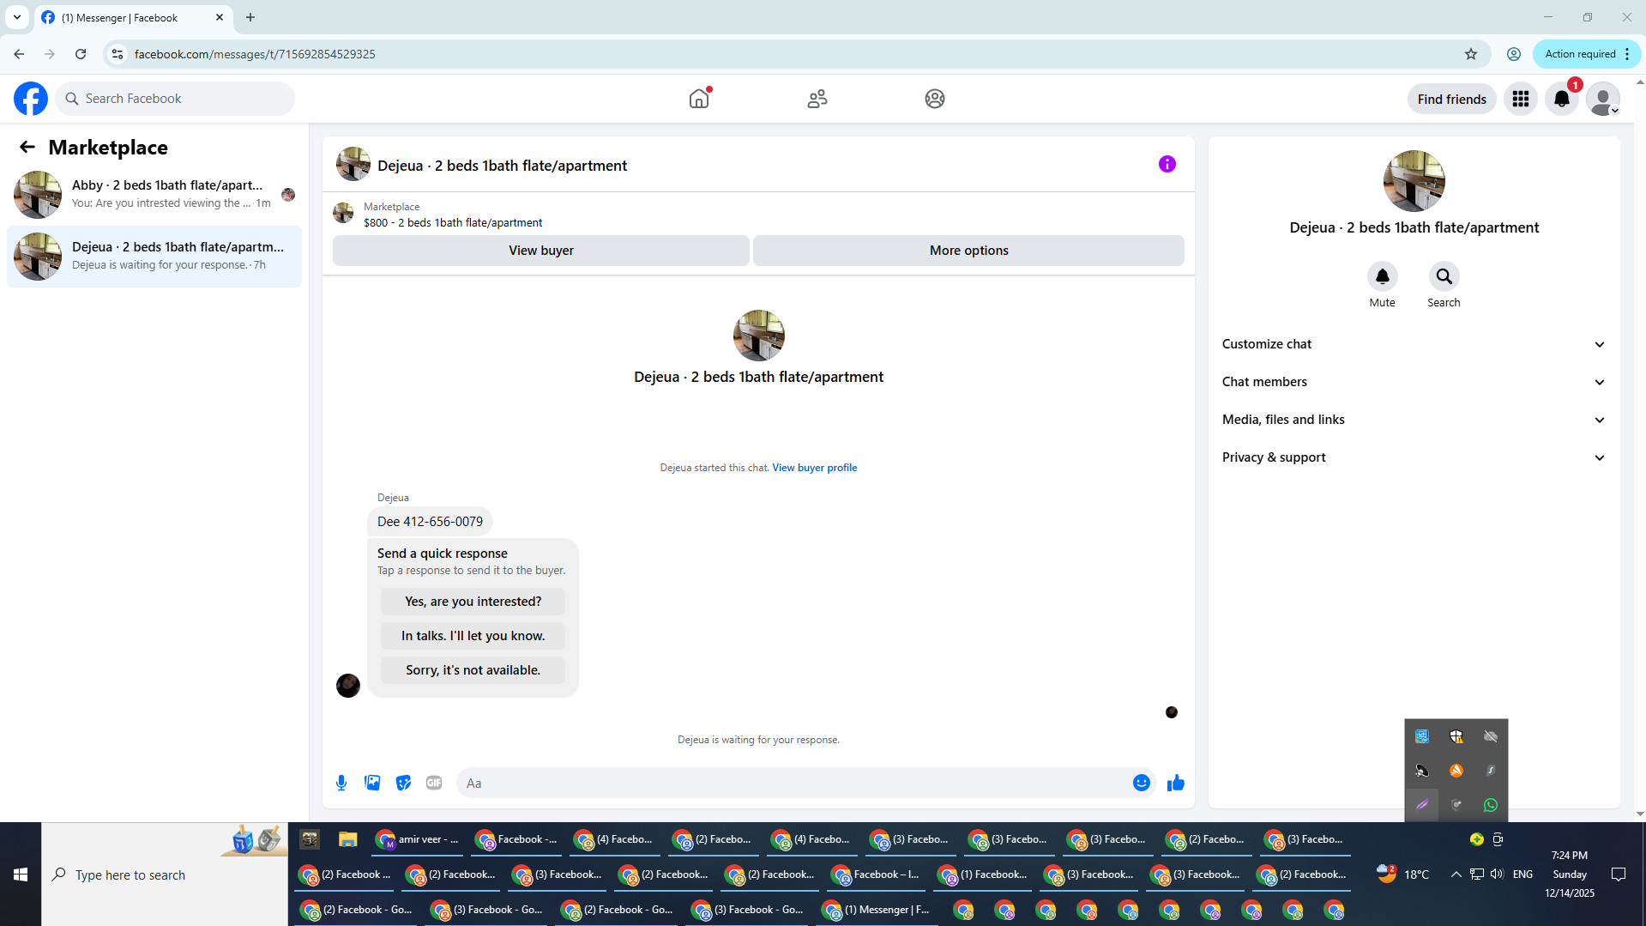Click the Find friends button

coord(1451,99)
